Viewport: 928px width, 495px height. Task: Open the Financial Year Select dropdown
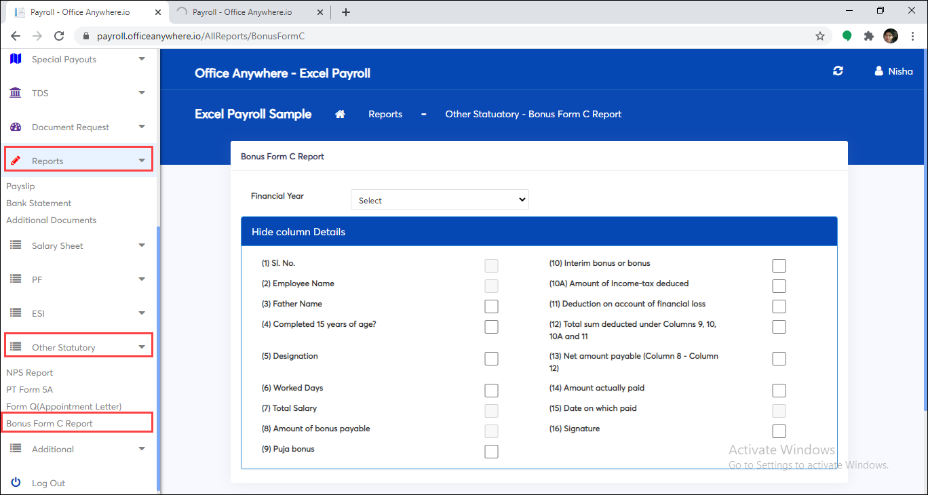point(440,200)
